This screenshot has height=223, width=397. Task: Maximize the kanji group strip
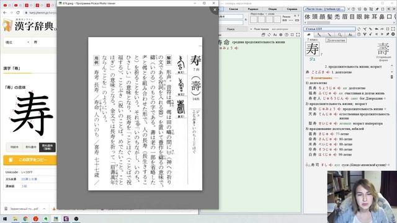pyautogui.click(x=382, y=9)
